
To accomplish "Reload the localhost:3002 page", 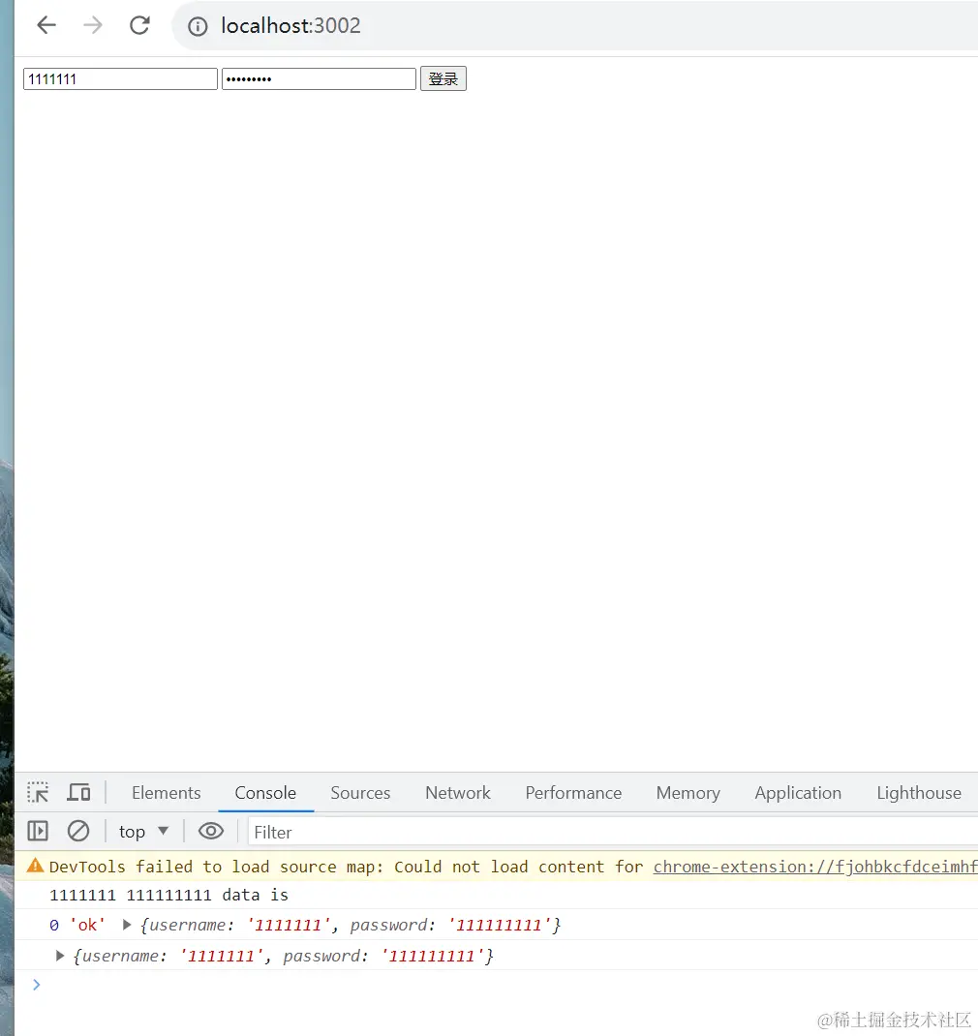I will 139,26.
